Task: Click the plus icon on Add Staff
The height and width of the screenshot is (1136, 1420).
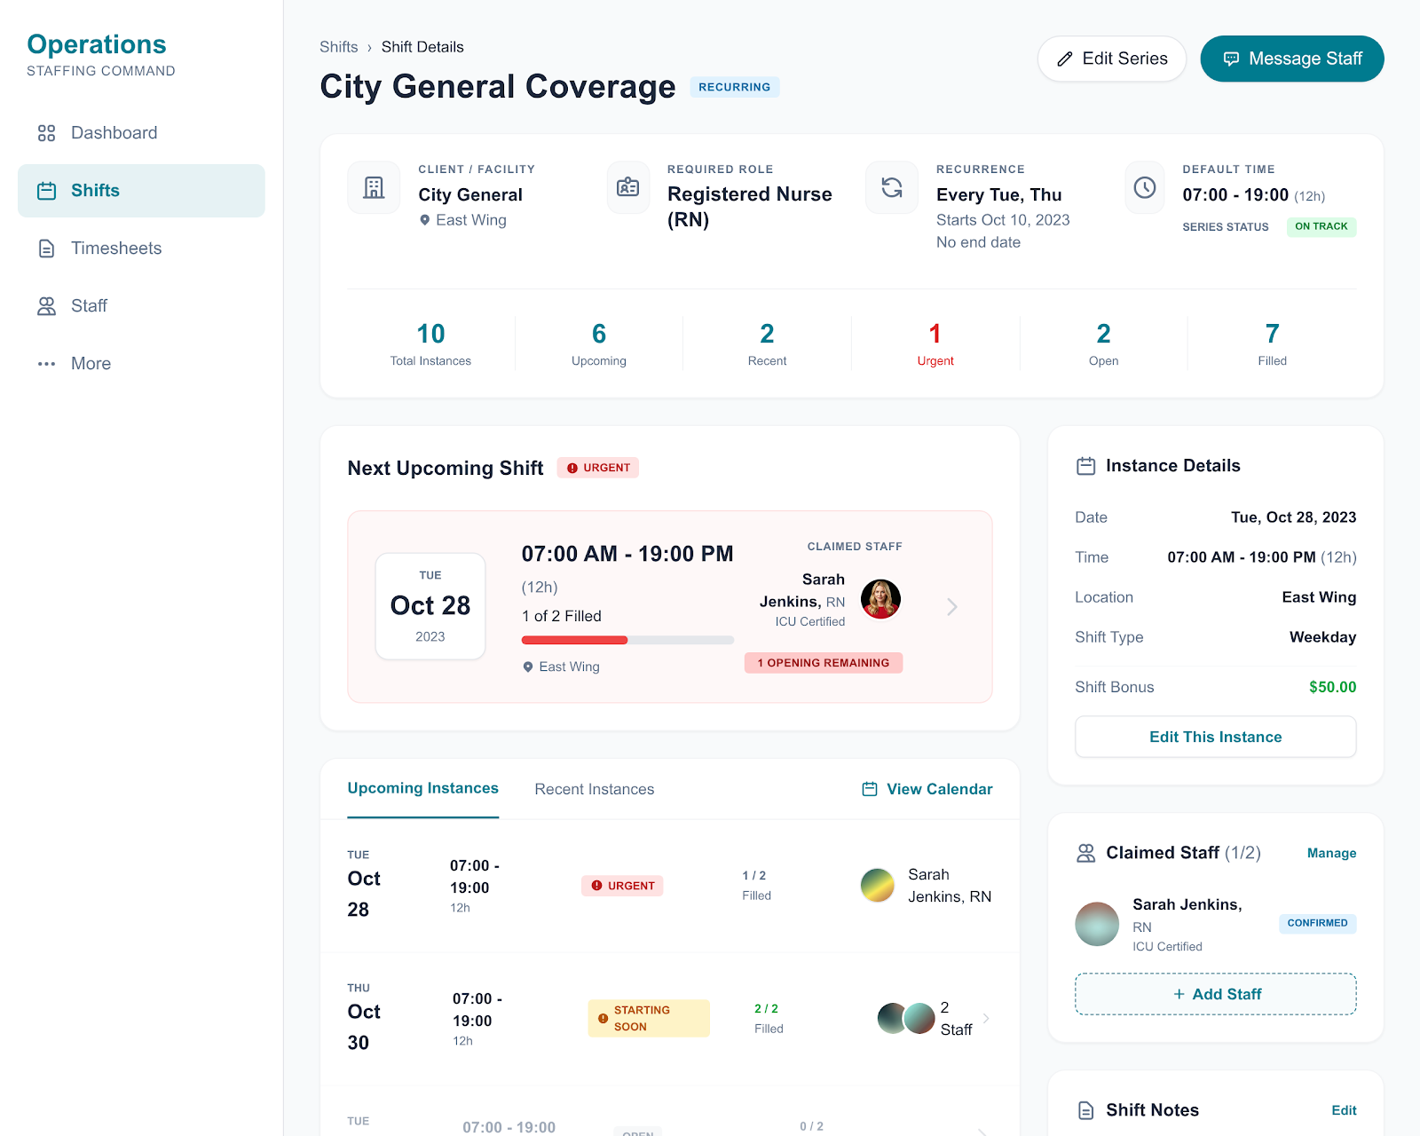Action: tap(1179, 994)
